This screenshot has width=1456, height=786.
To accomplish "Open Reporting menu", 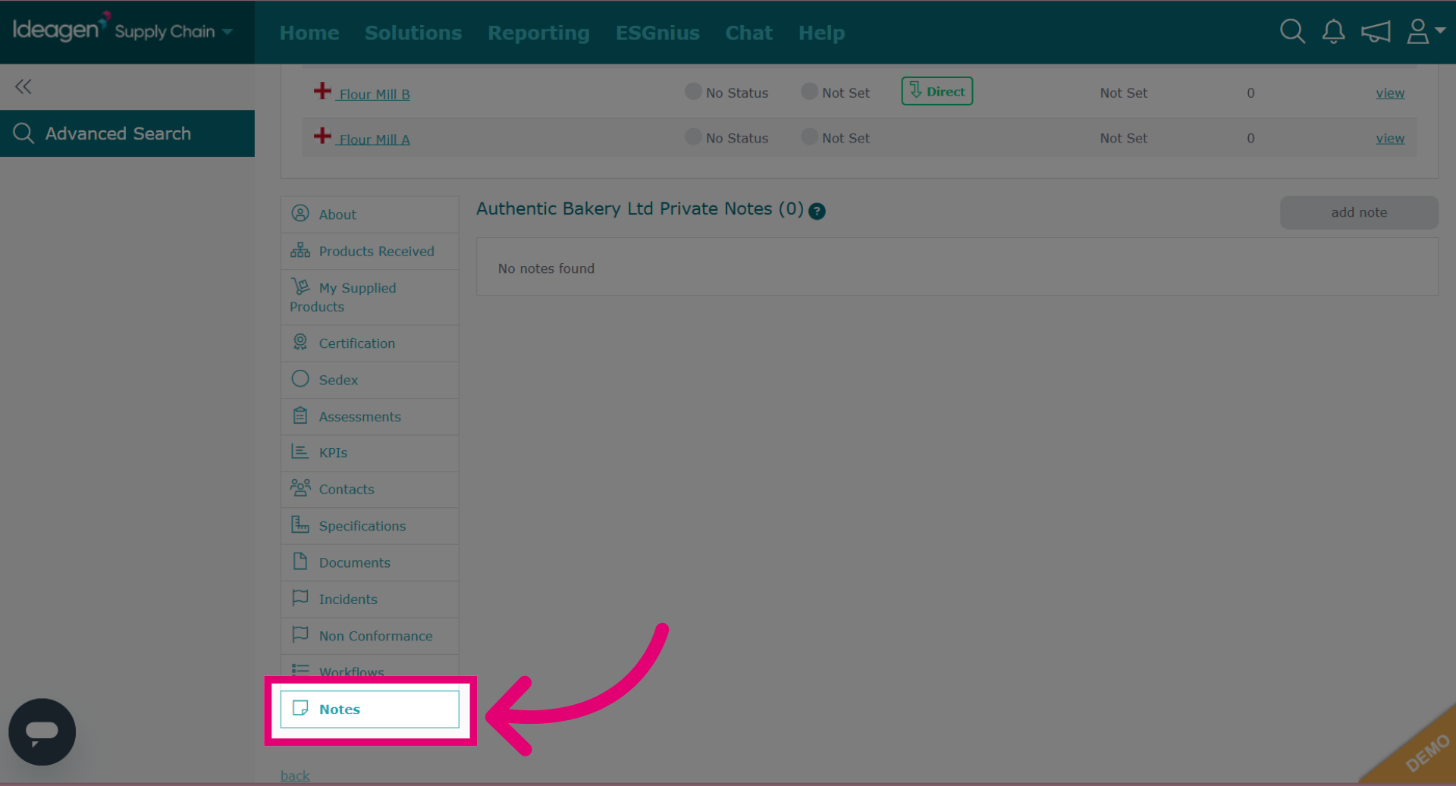I will coord(538,33).
